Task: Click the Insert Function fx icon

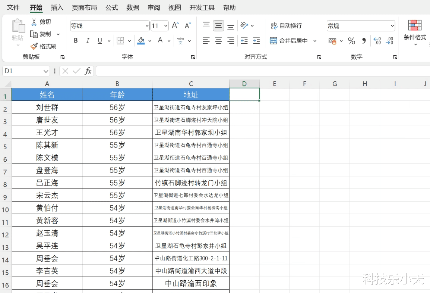Action: [x=88, y=71]
